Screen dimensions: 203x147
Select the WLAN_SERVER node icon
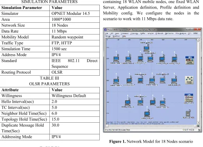point(188,113)
